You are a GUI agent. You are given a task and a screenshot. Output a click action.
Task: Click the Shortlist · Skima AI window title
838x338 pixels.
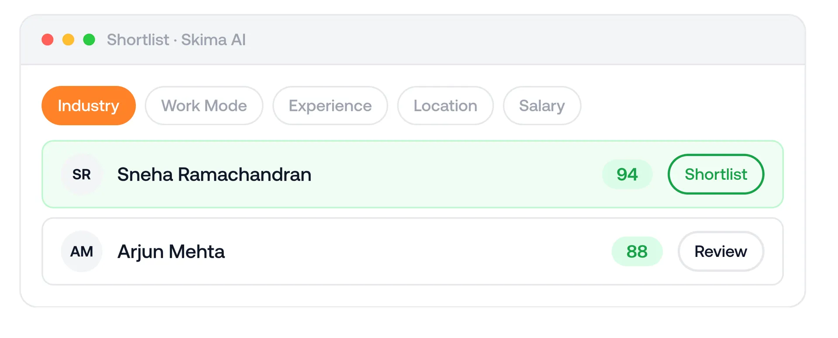coord(176,40)
